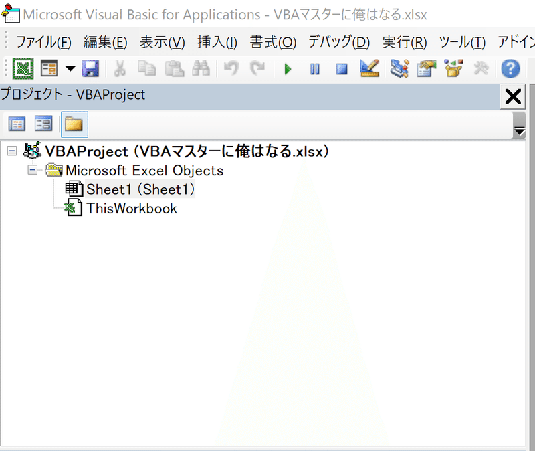Open Visual Basic Help question mark icon
The height and width of the screenshot is (451, 535).
(x=510, y=69)
